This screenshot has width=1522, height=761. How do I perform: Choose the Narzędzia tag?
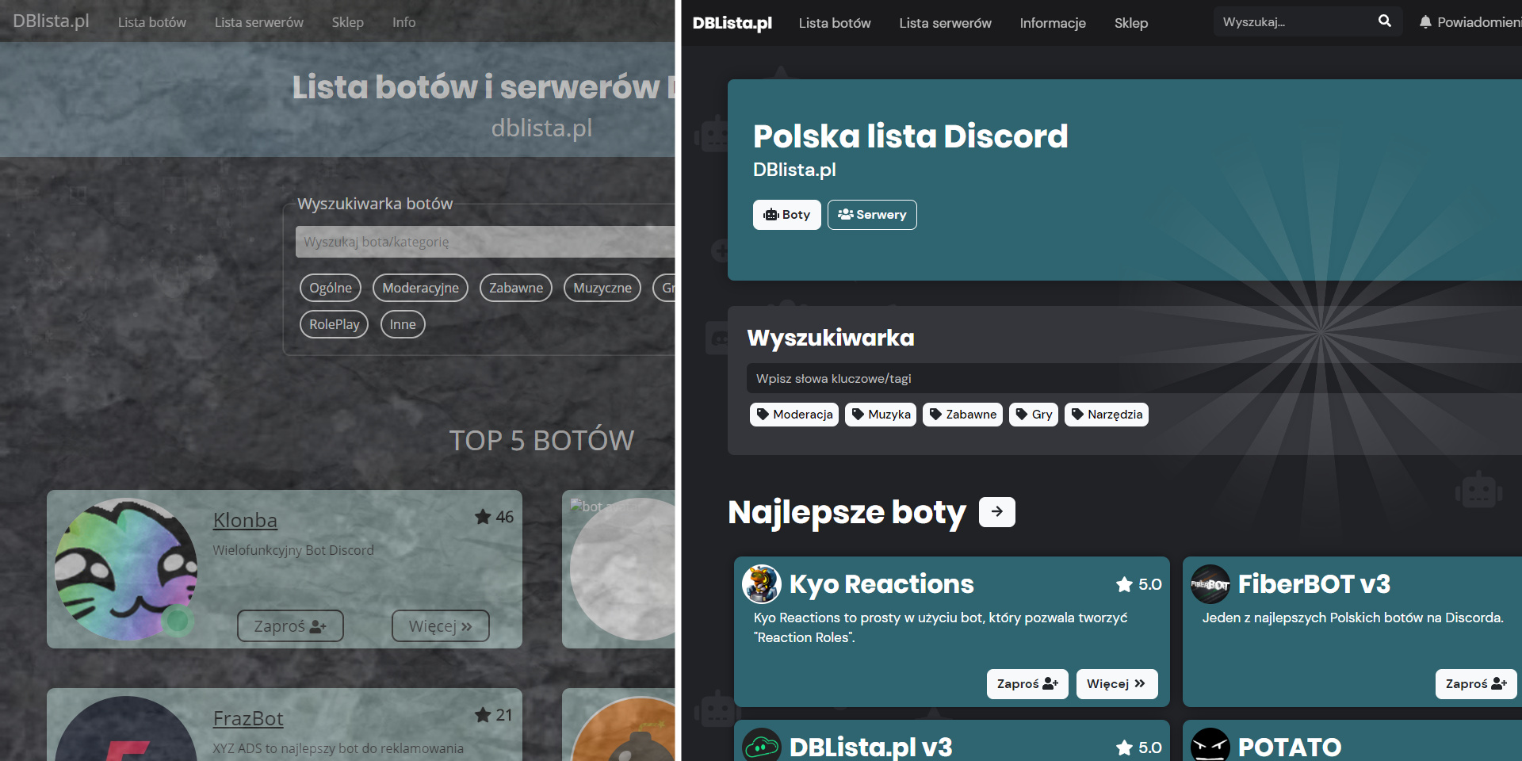pyautogui.click(x=1107, y=415)
